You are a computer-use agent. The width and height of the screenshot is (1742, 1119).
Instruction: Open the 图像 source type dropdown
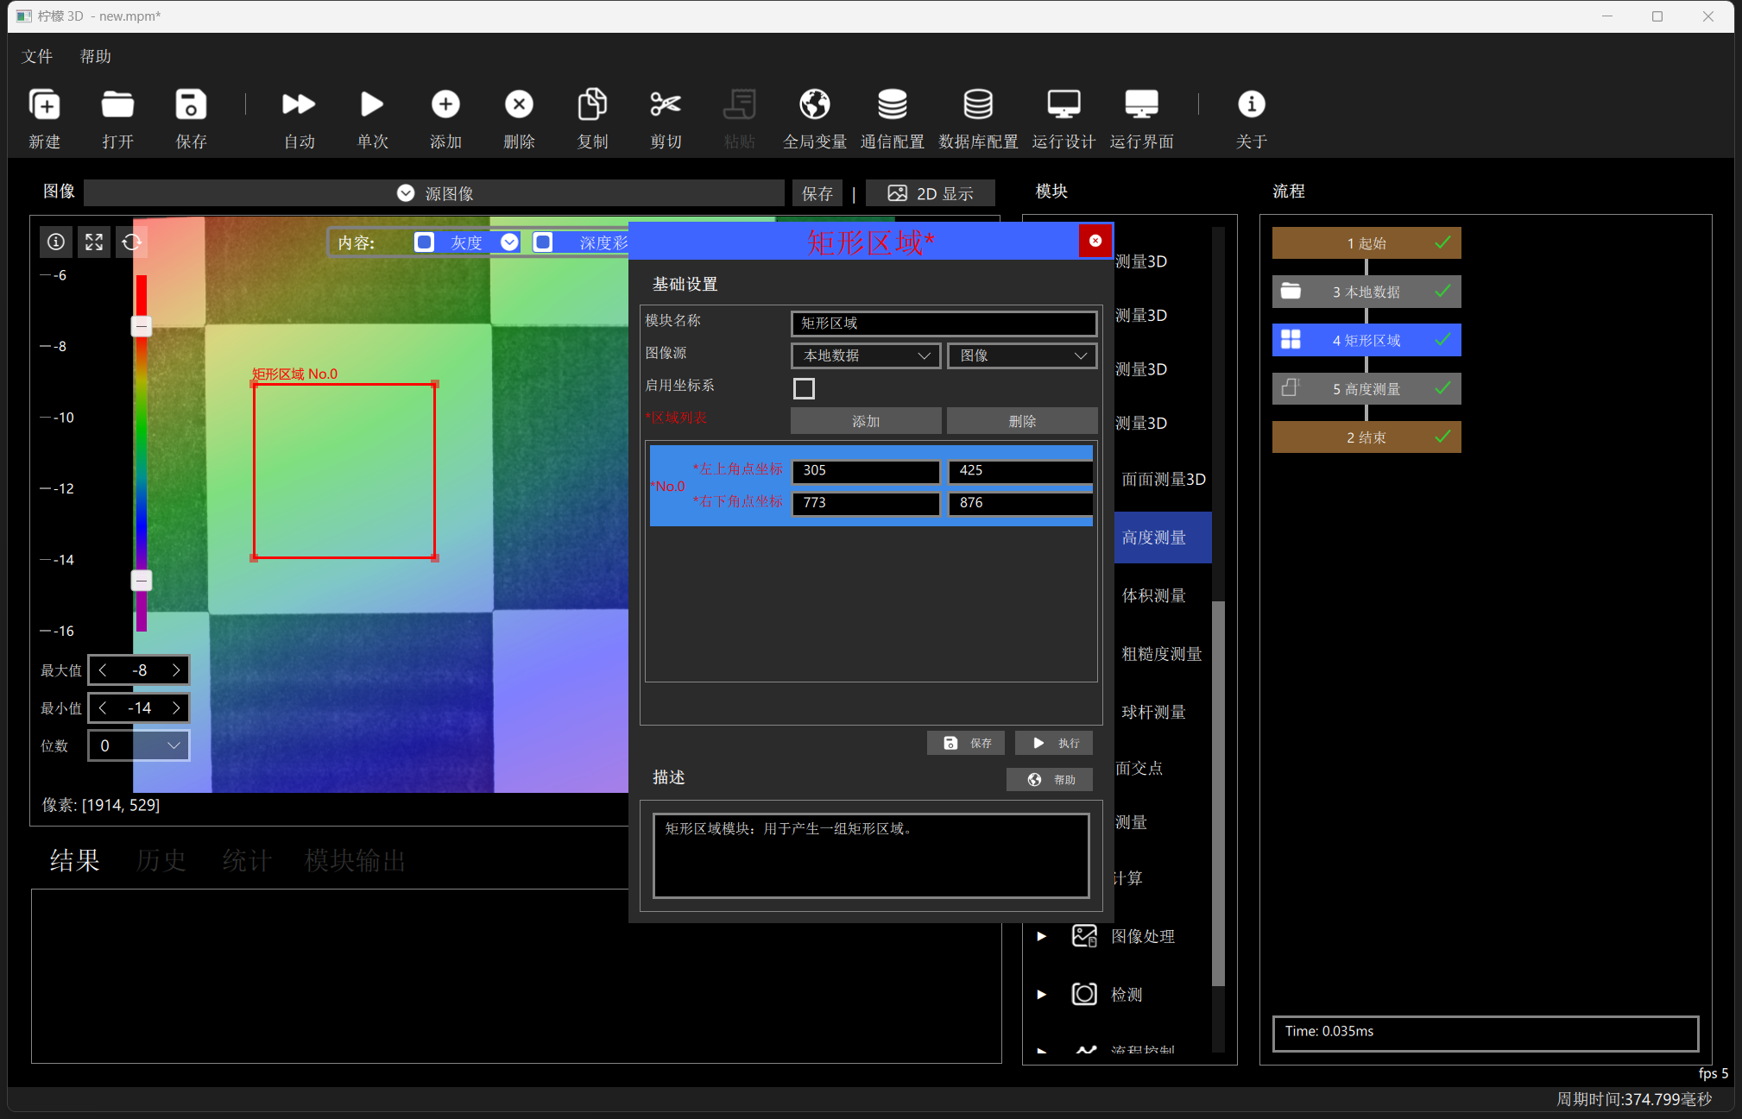tap(1022, 355)
